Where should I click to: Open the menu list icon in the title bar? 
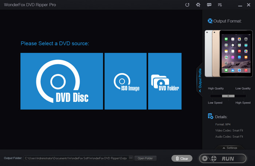(x=220, y=5)
